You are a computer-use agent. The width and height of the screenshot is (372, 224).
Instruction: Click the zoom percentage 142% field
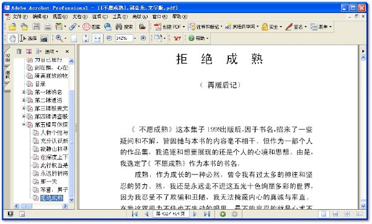tap(123, 38)
